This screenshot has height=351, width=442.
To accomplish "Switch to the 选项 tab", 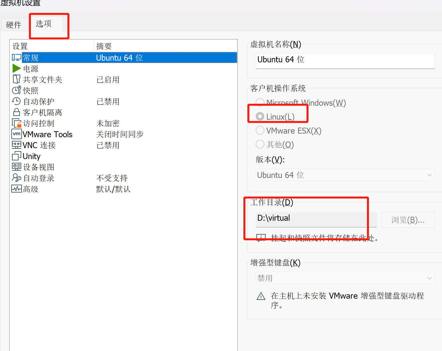I will coord(44,24).
